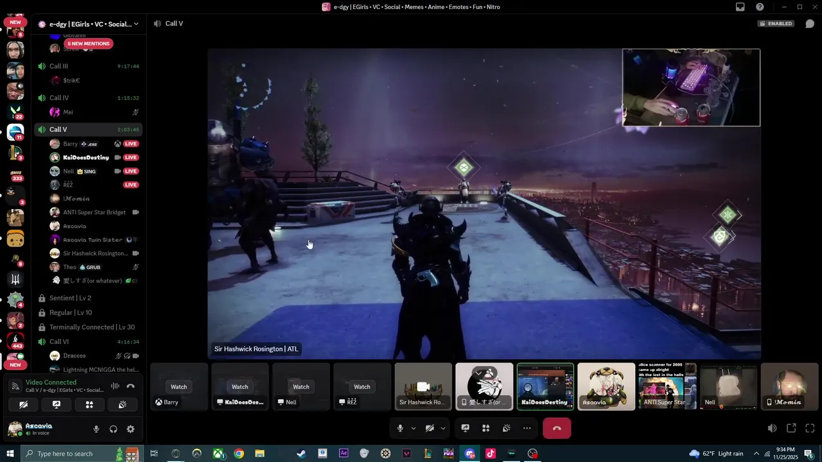Start an activity from call control bar
822x462 pixels.
pos(486,428)
